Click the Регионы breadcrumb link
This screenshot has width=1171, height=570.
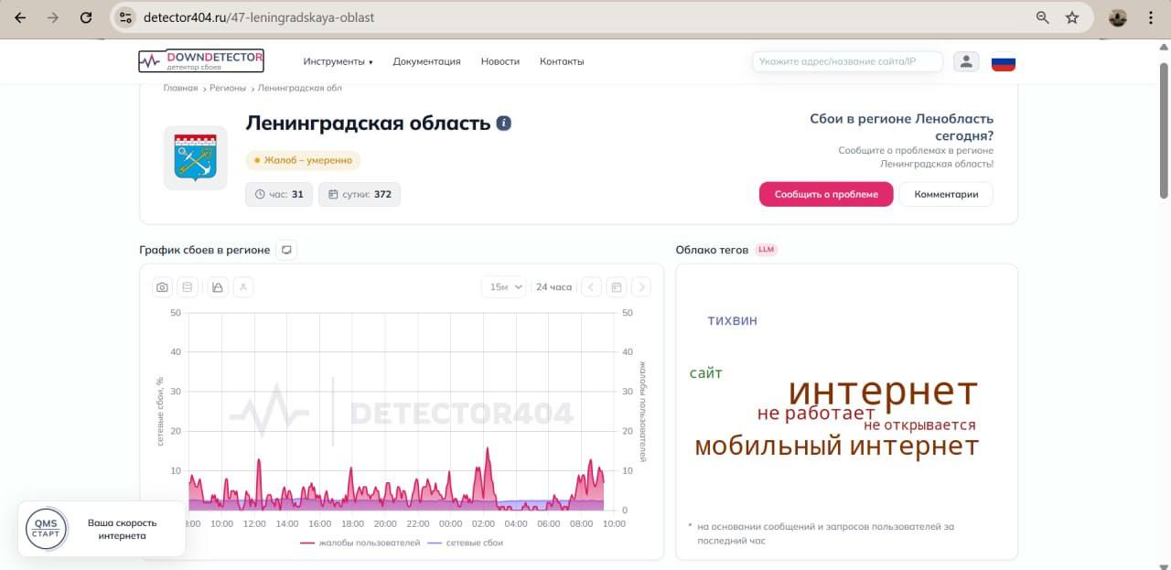click(x=228, y=88)
